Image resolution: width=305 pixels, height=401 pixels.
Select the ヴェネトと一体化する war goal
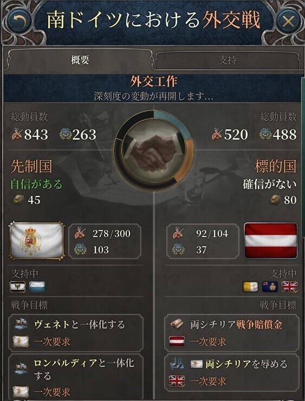76,333
